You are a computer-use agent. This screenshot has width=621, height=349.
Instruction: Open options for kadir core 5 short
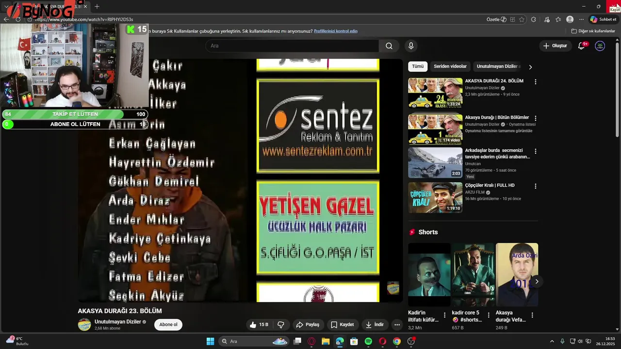[x=489, y=316]
